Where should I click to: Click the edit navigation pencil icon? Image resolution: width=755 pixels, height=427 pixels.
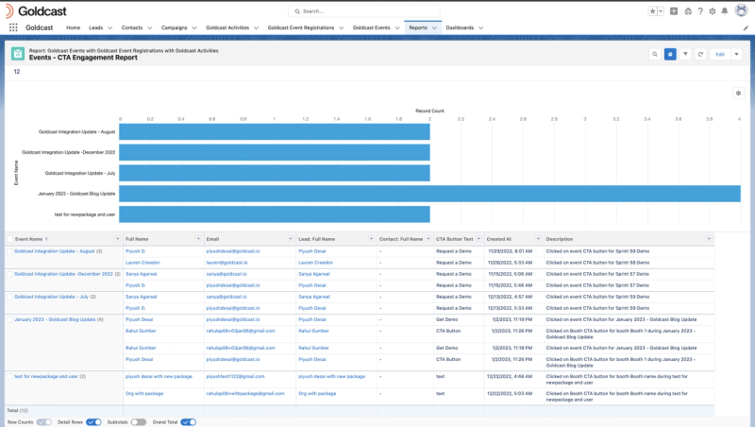pyautogui.click(x=746, y=28)
